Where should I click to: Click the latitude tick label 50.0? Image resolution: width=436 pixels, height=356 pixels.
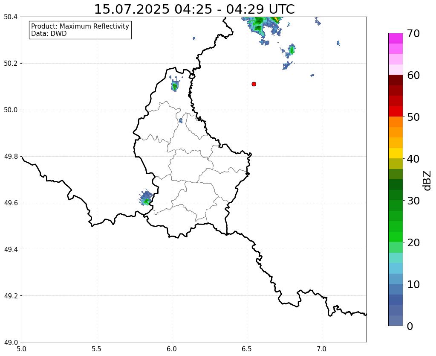pyautogui.click(x=11, y=110)
